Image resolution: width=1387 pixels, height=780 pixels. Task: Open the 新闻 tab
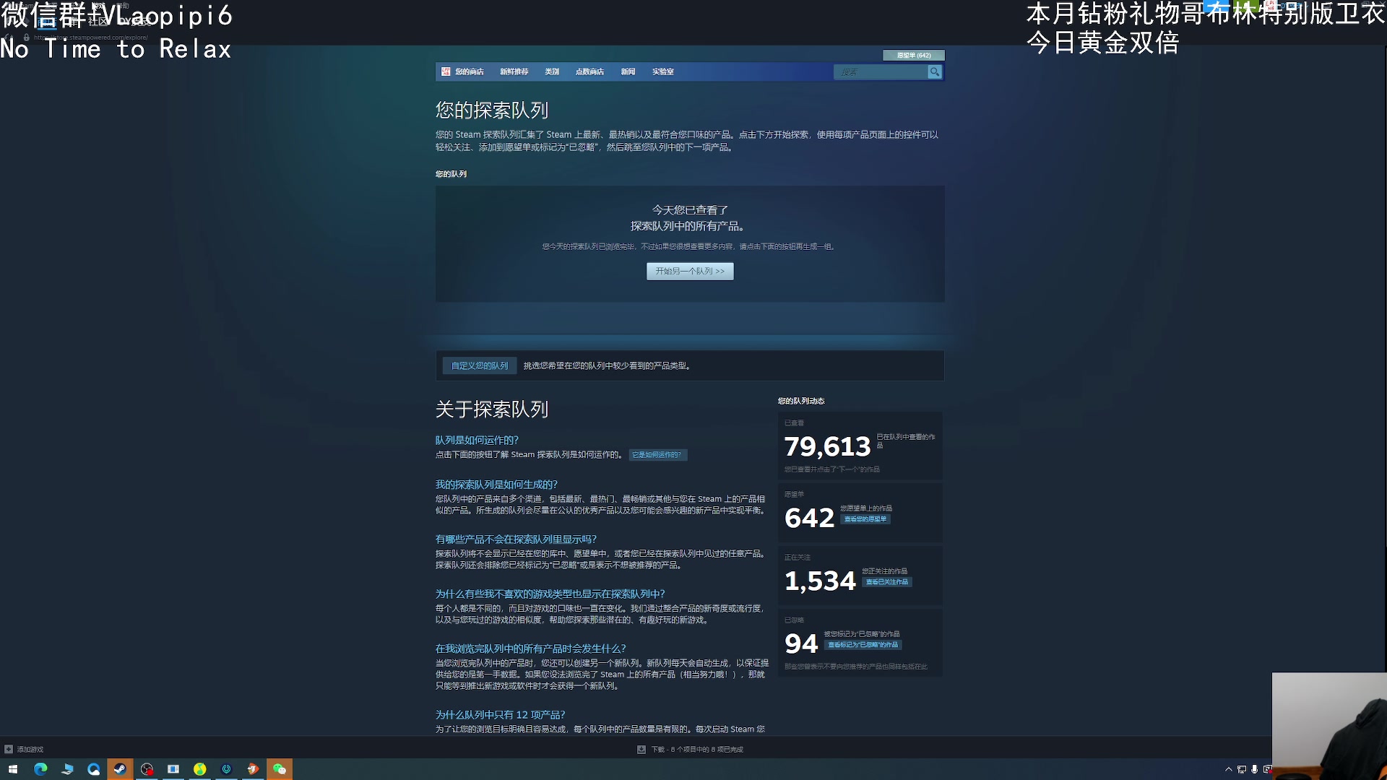coord(628,71)
